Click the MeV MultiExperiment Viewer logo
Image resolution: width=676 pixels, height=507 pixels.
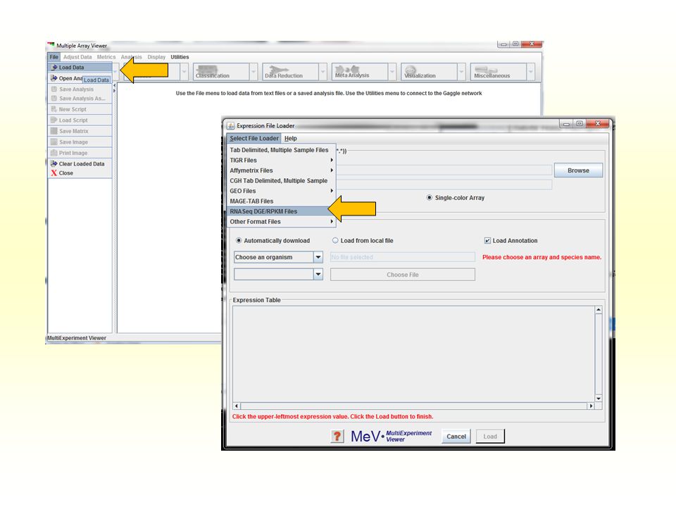[x=392, y=437]
